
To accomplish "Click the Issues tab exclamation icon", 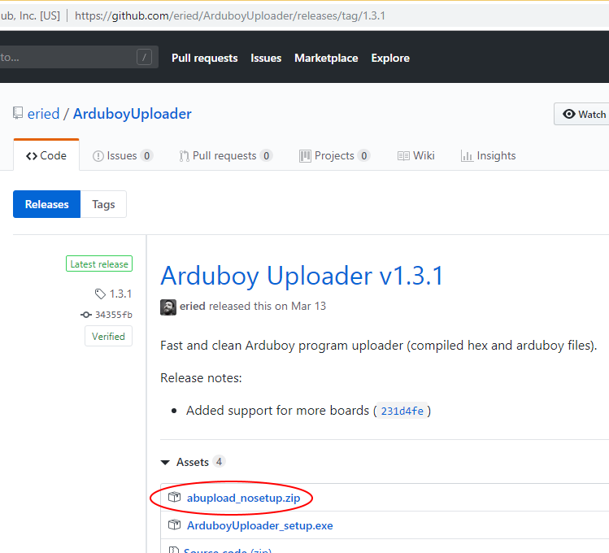I will tap(98, 156).
